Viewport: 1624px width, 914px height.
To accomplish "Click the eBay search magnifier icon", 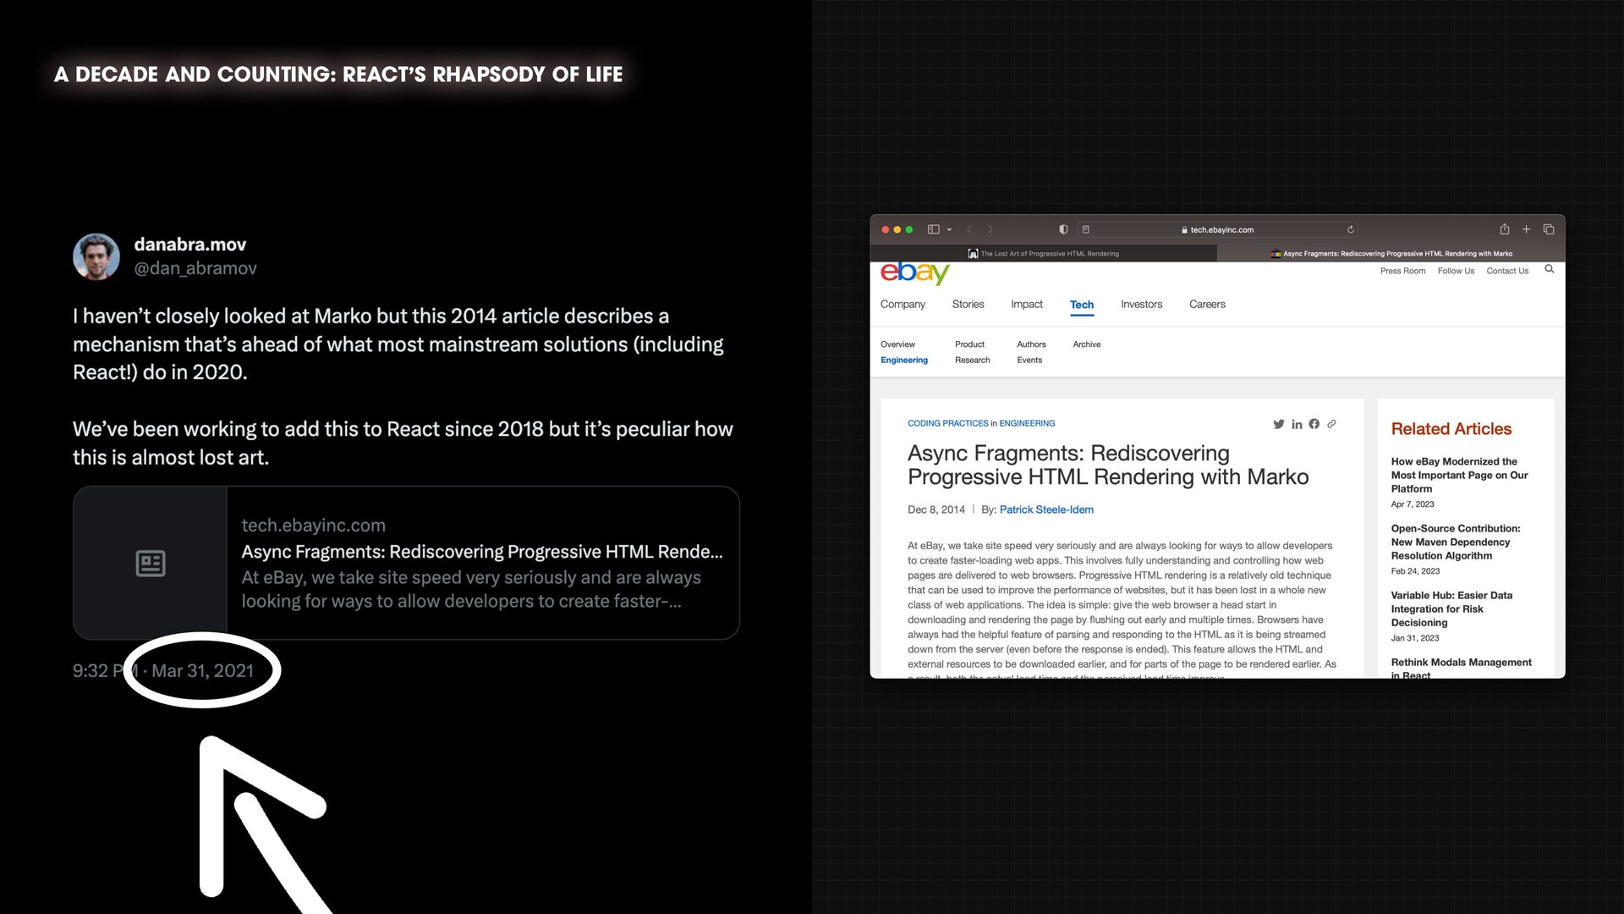I will point(1549,269).
